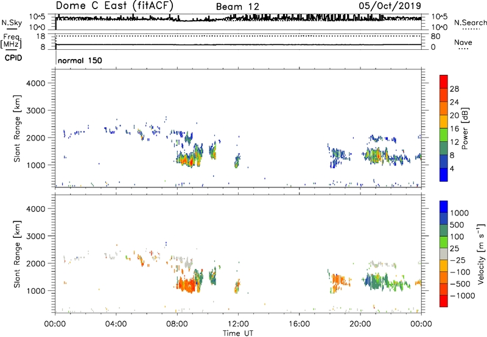Image resolution: width=487 pixels, height=337 pixels.
Task: Click the "-1000" label on the velocity colorbar
Action: tap(463, 296)
